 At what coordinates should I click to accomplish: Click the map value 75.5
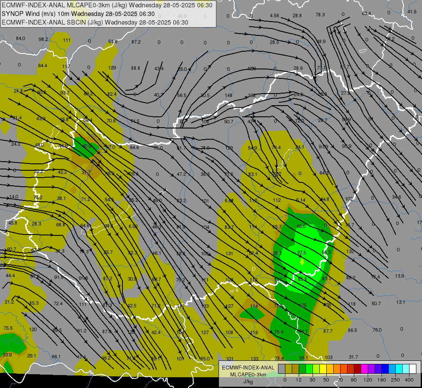tap(8, 328)
